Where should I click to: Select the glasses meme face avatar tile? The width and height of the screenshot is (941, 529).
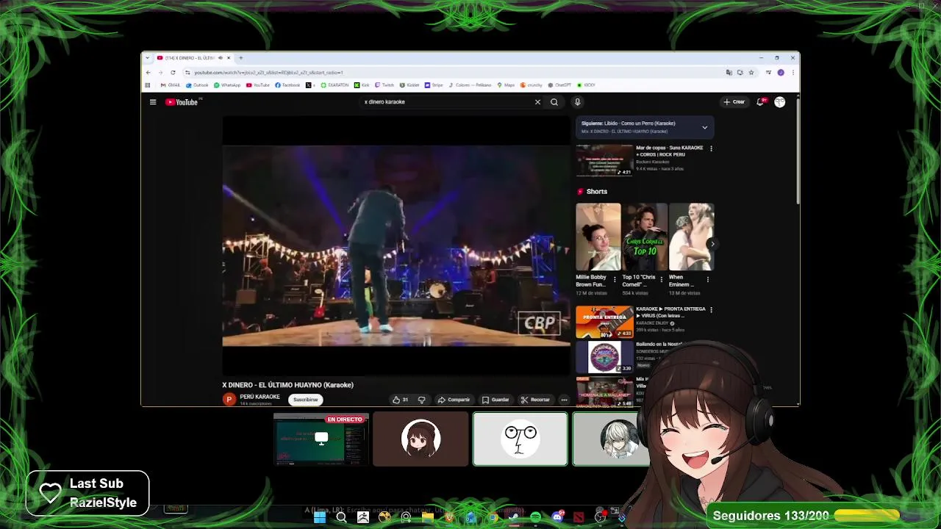520,439
